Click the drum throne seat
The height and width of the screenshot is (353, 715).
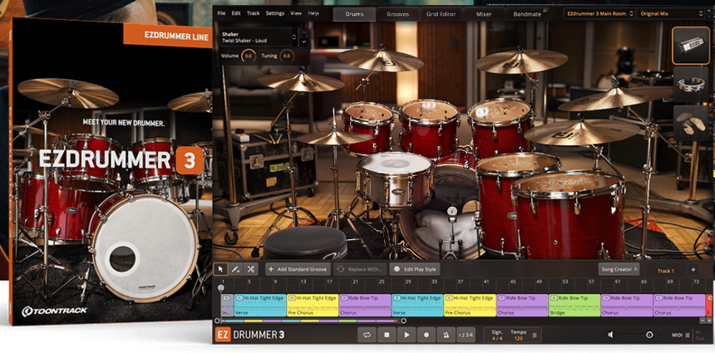[305, 242]
